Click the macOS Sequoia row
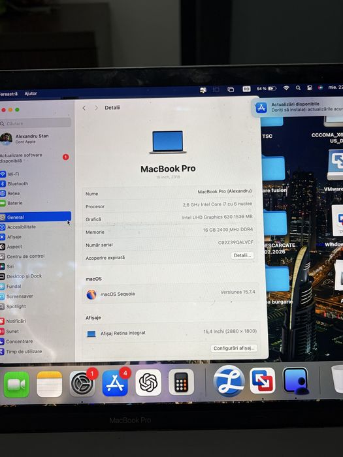Viewport: 343px width, 457px height. [171, 294]
